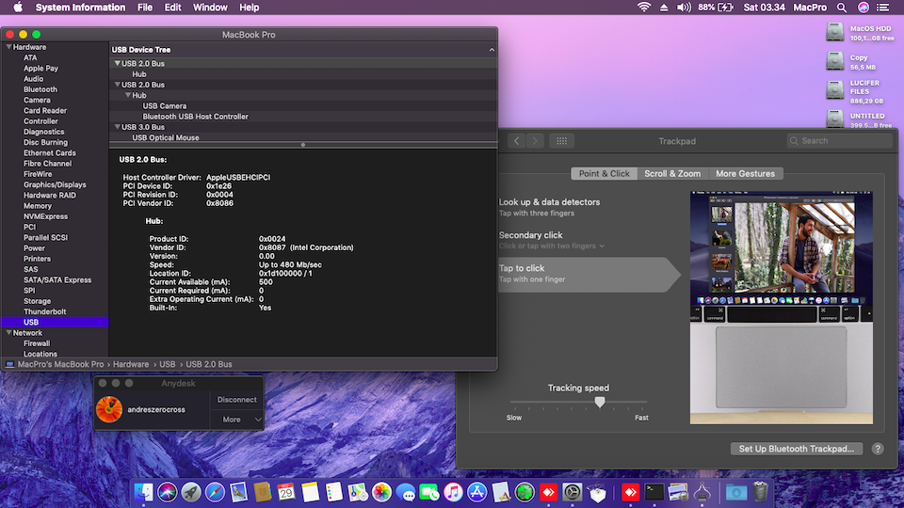904x508 pixels.
Task: Open Messages icon in the Dock
Action: point(405,492)
